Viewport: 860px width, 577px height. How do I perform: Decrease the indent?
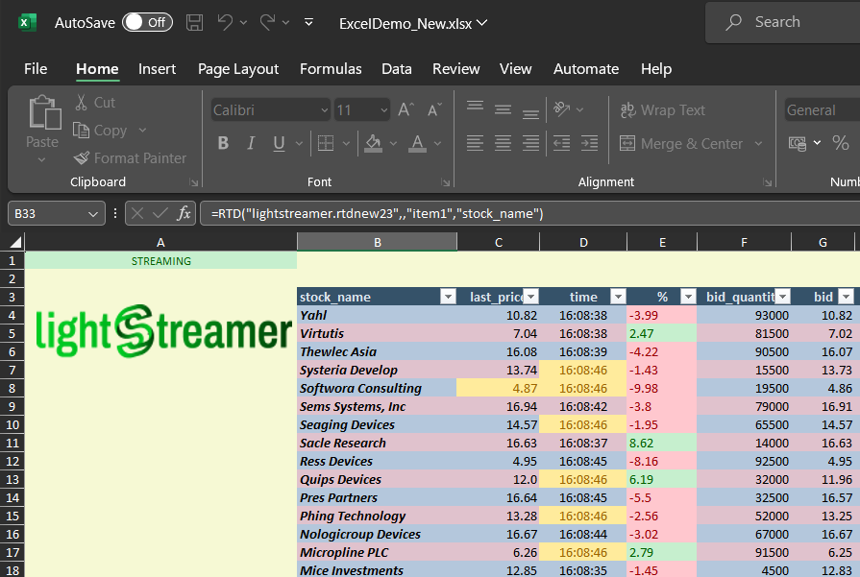[561, 143]
